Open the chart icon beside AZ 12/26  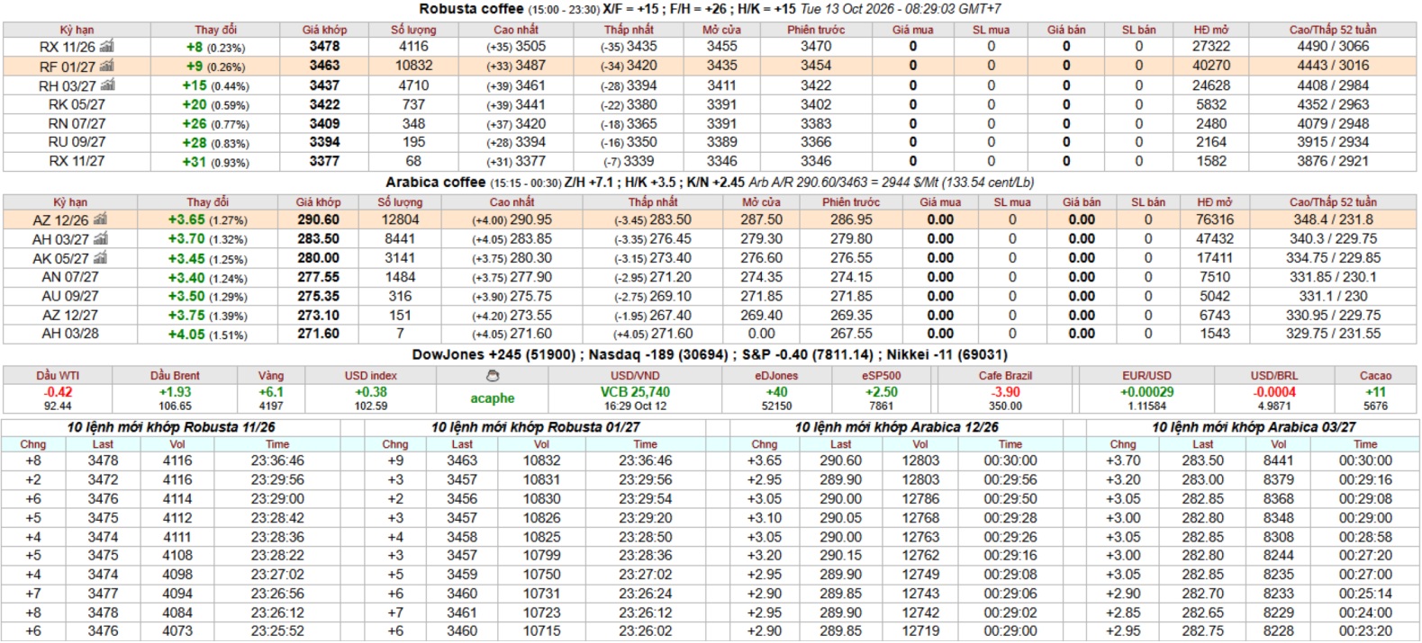(x=100, y=219)
